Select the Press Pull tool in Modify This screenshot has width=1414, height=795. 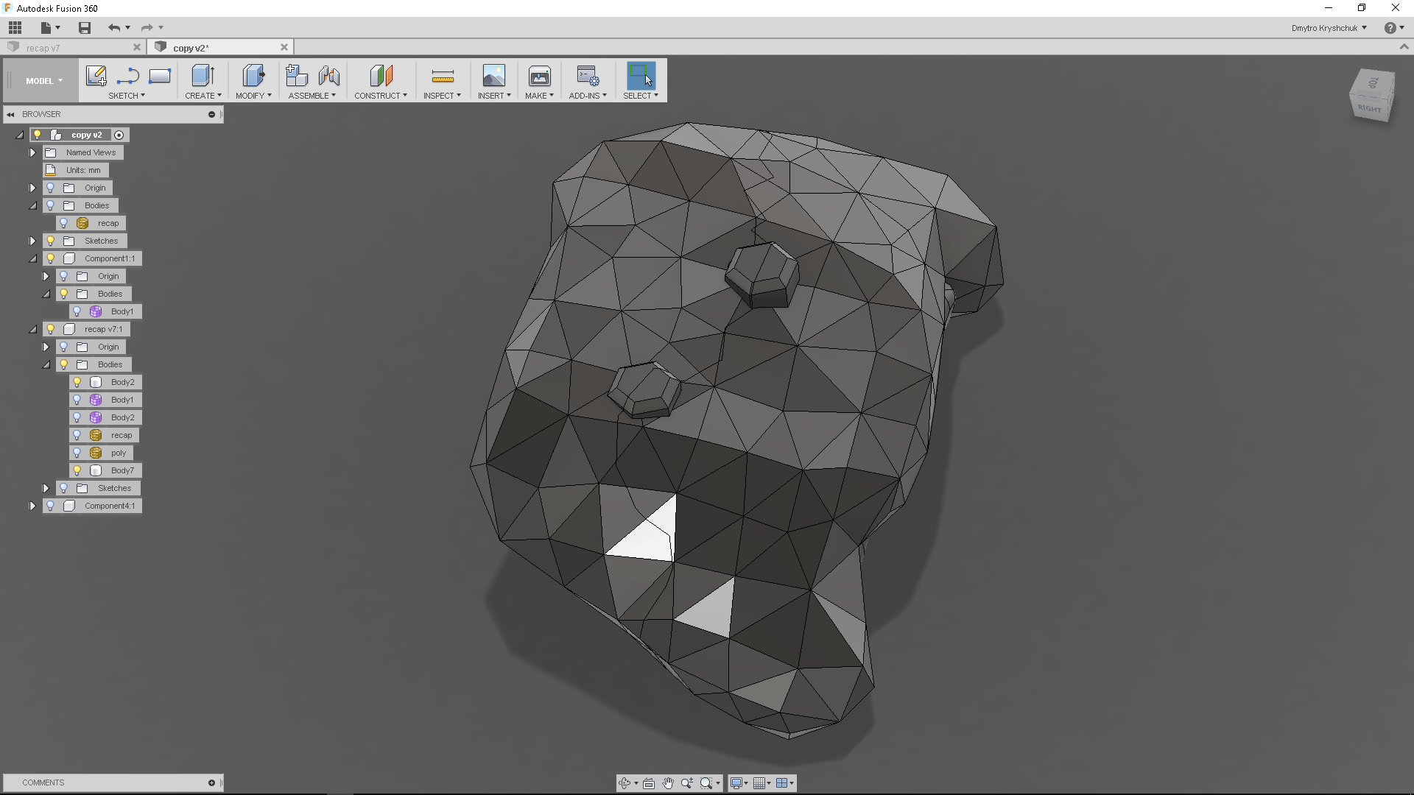click(x=253, y=76)
